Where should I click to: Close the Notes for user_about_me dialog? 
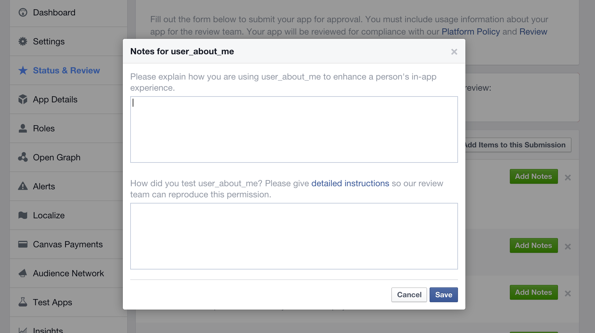click(454, 52)
